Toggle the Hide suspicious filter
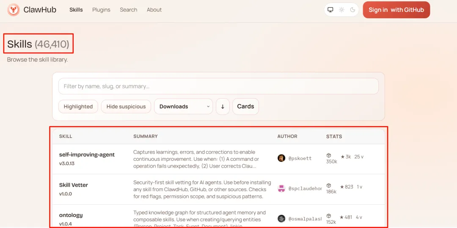457x228 pixels. [126, 107]
